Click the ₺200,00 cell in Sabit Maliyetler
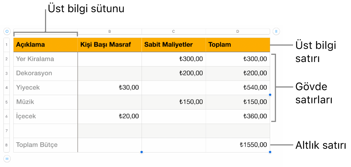This screenshot has height=167, width=351. (174, 73)
